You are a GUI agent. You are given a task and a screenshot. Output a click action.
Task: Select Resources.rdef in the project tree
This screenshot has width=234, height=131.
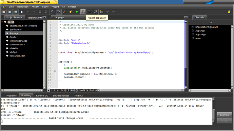click(17, 56)
